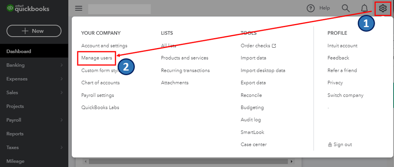The width and height of the screenshot is (394, 167).
Task: Open the notifications bell
Action: coord(364,8)
